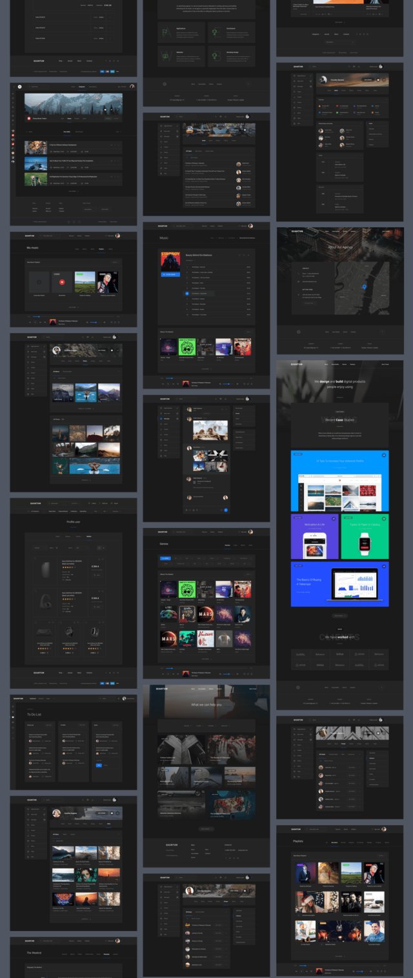413x978 pixels.
Task: Open the landscape playlist thumbnail in My music
Action: pyautogui.click(x=84, y=282)
